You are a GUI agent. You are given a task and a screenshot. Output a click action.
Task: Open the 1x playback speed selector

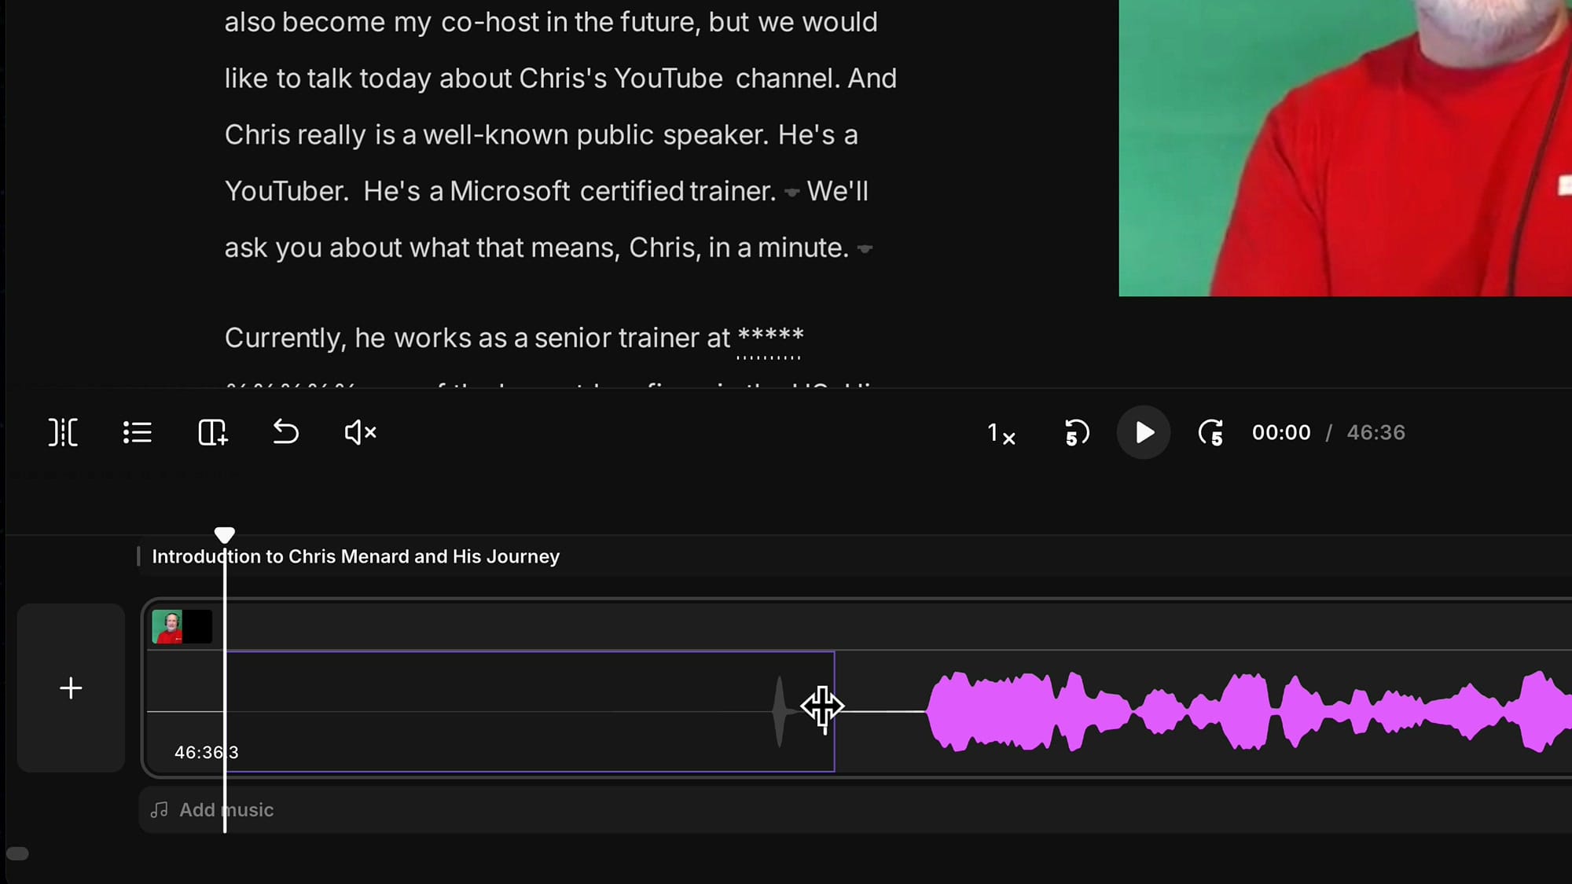tap(1001, 433)
